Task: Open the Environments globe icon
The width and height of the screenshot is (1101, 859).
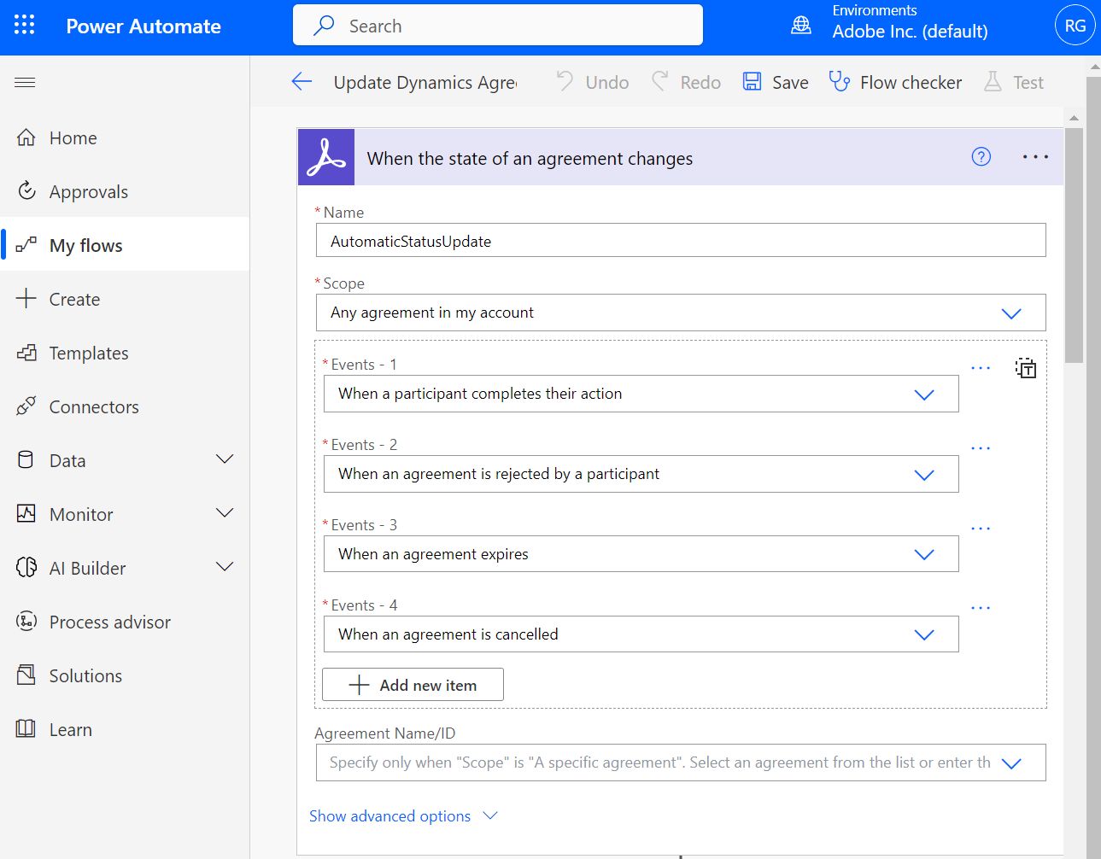Action: click(x=801, y=26)
